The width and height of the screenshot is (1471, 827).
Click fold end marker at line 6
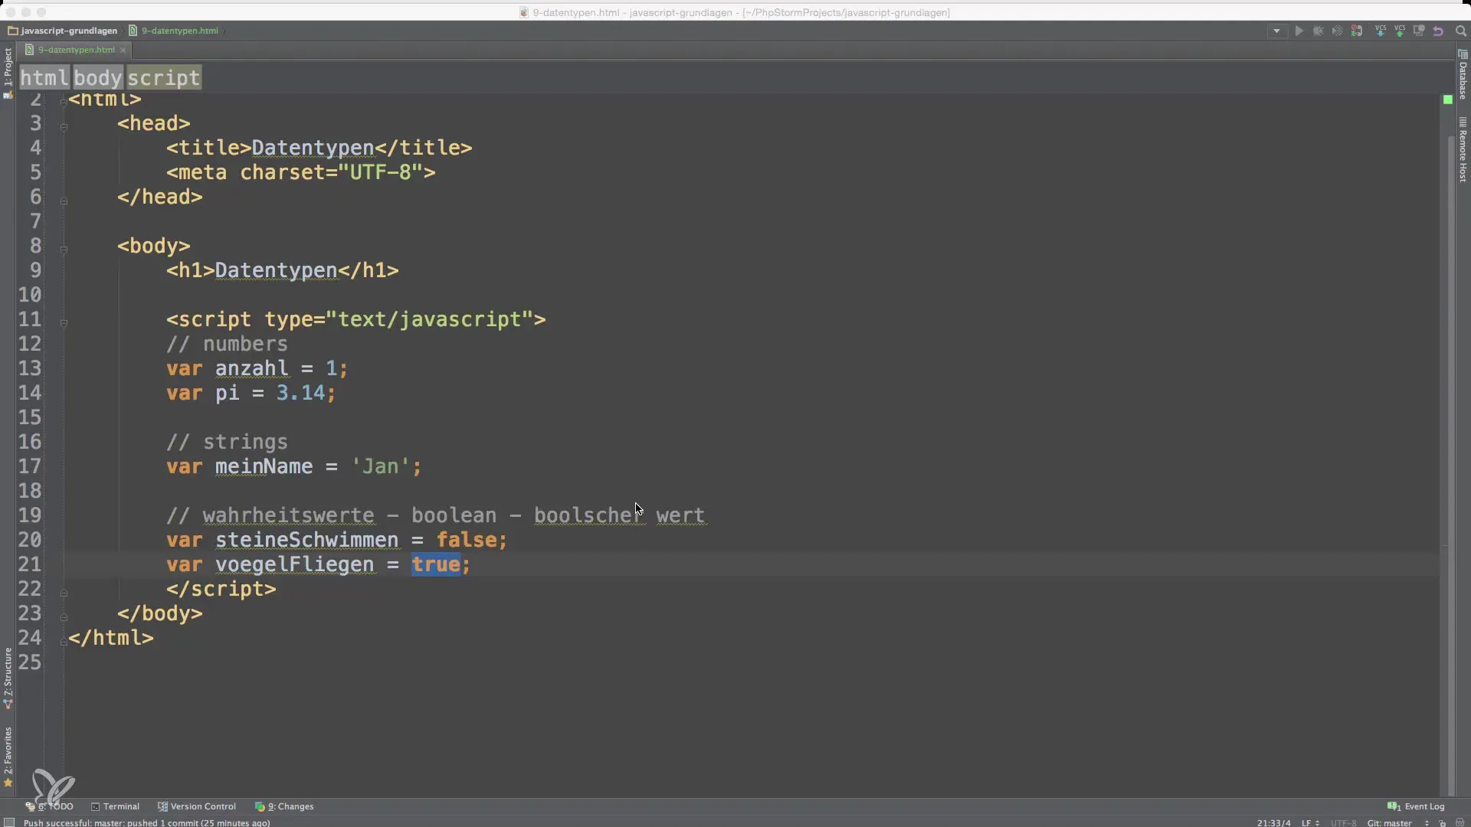coord(64,201)
